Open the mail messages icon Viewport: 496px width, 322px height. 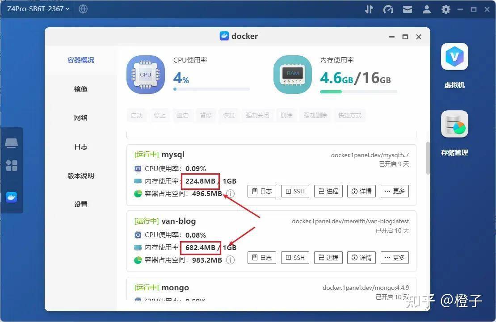(408, 9)
